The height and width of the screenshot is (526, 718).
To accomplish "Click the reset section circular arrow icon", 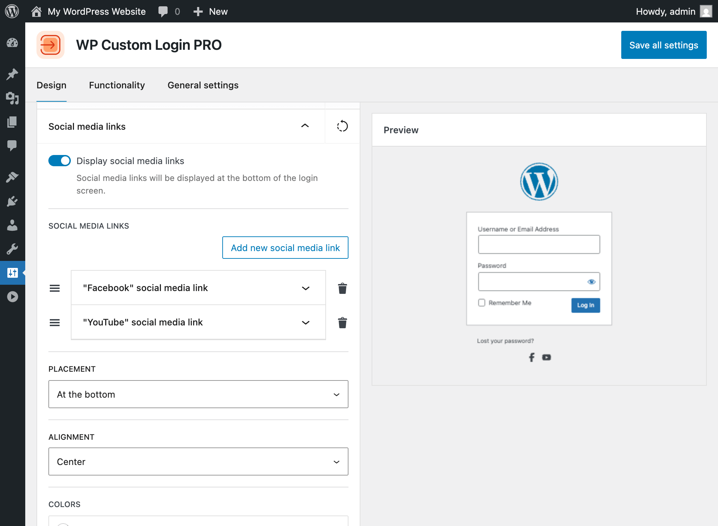I will coord(342,126).
